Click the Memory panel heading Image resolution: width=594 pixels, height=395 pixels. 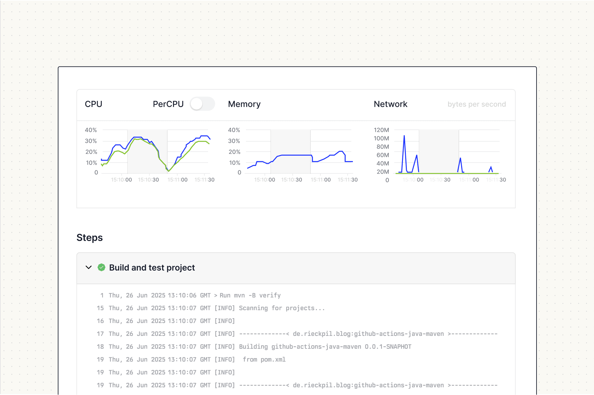(x=244, y=104)
